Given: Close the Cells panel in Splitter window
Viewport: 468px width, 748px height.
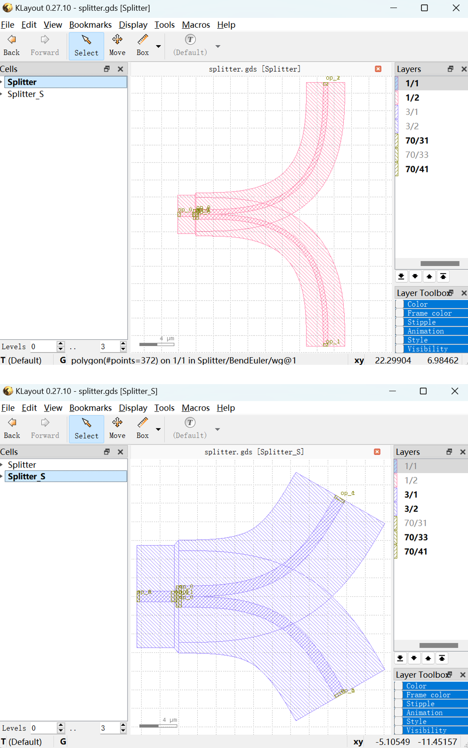Looking at the screenshot, I should [121, 69].
